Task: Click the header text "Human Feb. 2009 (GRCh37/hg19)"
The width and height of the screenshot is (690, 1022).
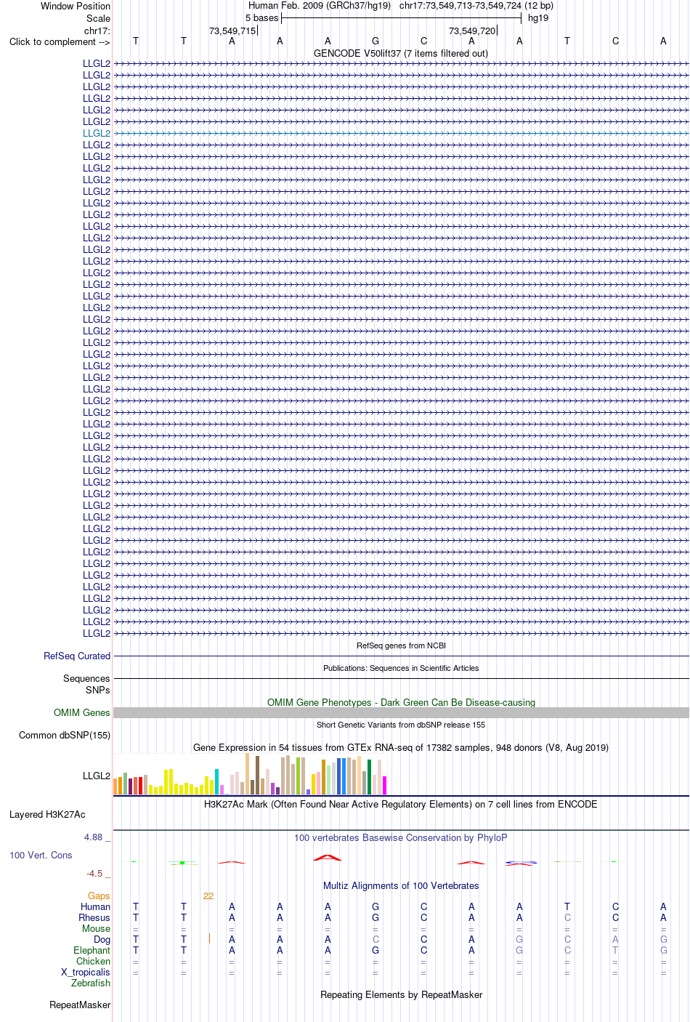Action: coord(320,6)
